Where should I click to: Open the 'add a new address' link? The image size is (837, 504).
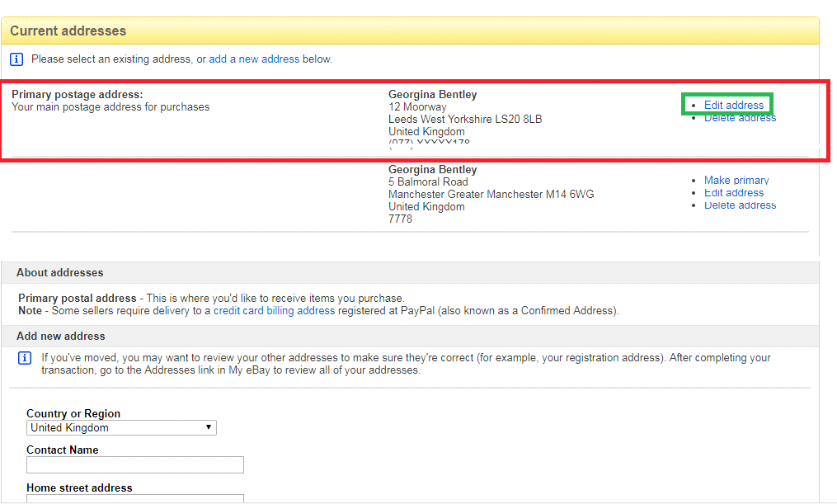(254, 59)
